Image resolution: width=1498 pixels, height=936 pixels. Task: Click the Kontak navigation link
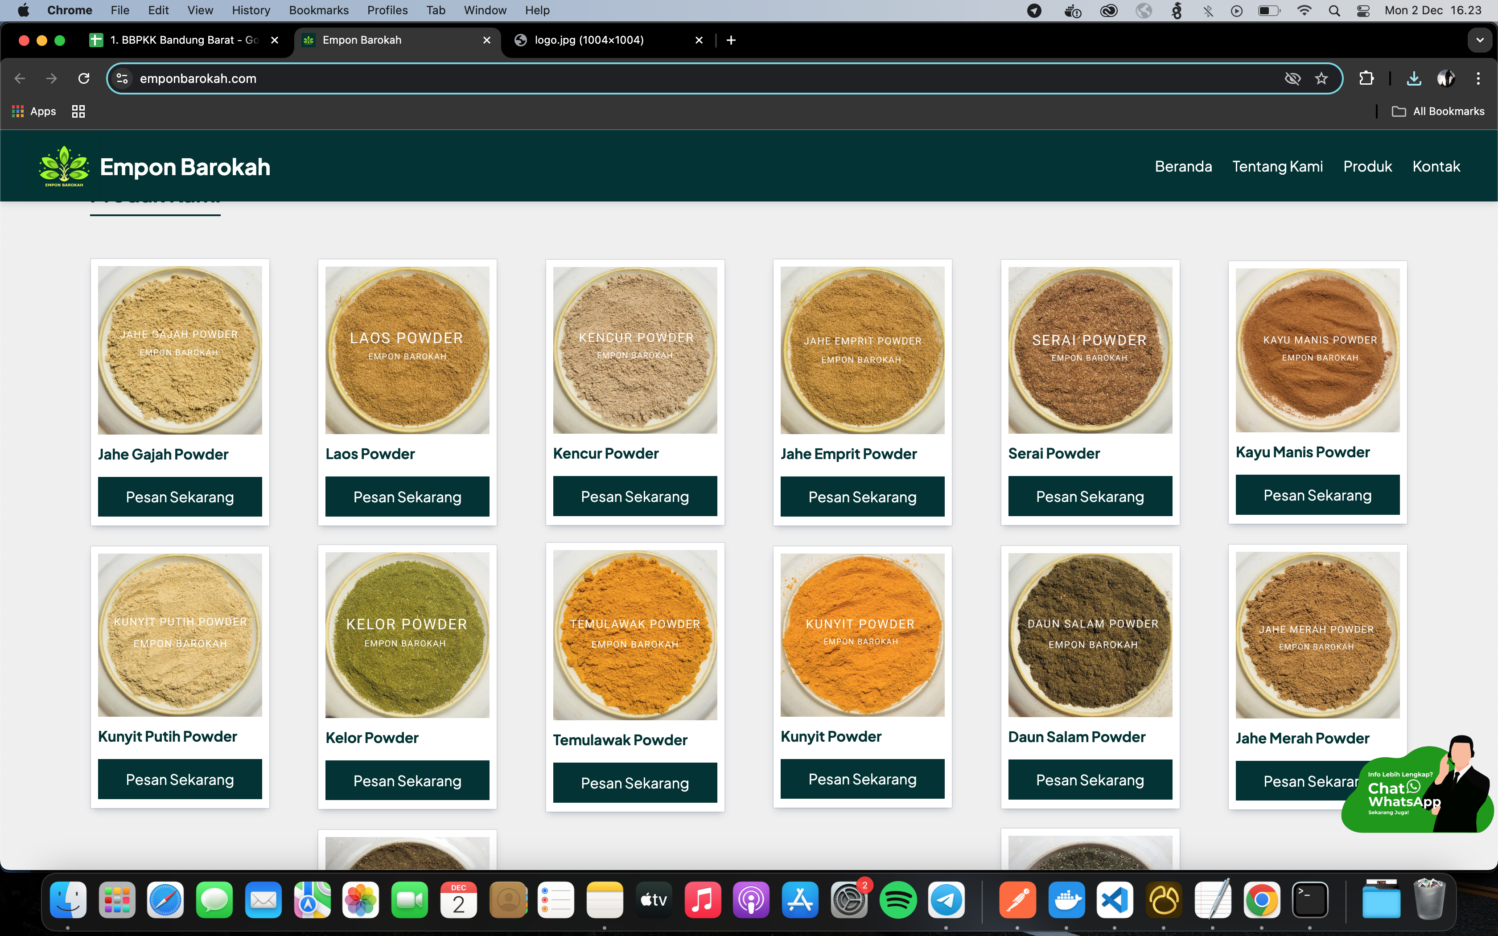[1436, 167]
